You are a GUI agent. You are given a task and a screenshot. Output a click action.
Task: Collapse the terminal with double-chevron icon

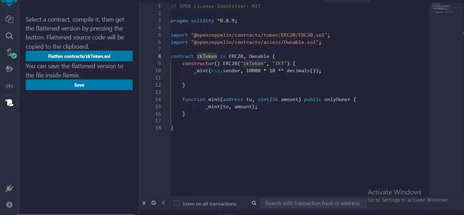(x=144, y=203)
